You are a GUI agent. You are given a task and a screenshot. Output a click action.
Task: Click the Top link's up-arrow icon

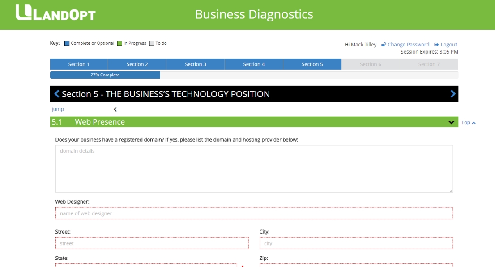474,123
